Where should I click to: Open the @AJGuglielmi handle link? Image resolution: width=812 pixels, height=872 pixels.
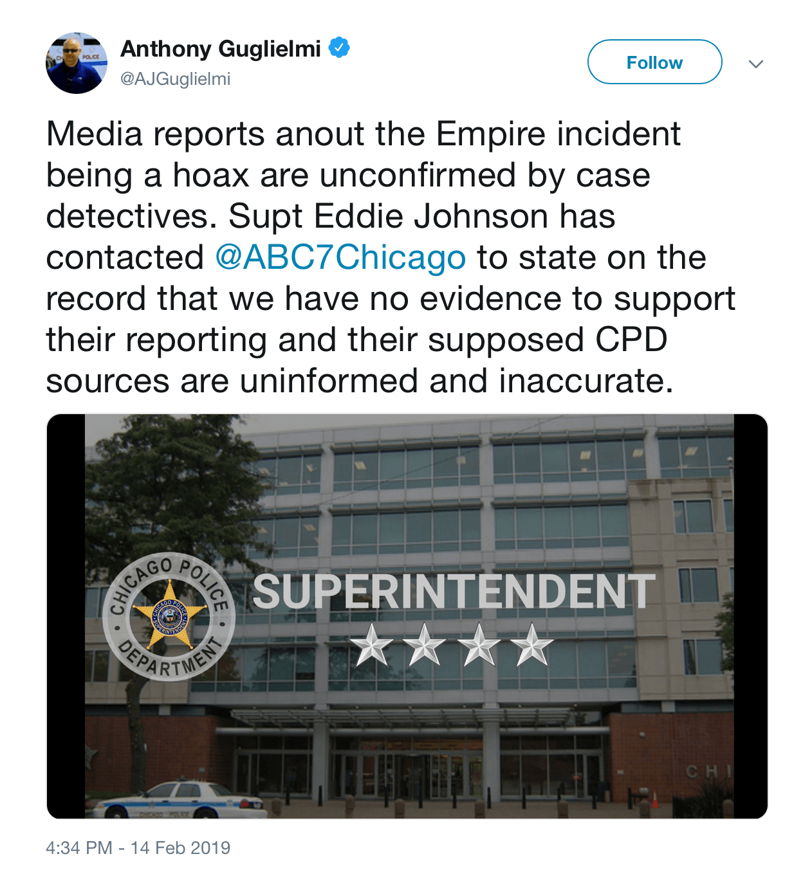175,78
